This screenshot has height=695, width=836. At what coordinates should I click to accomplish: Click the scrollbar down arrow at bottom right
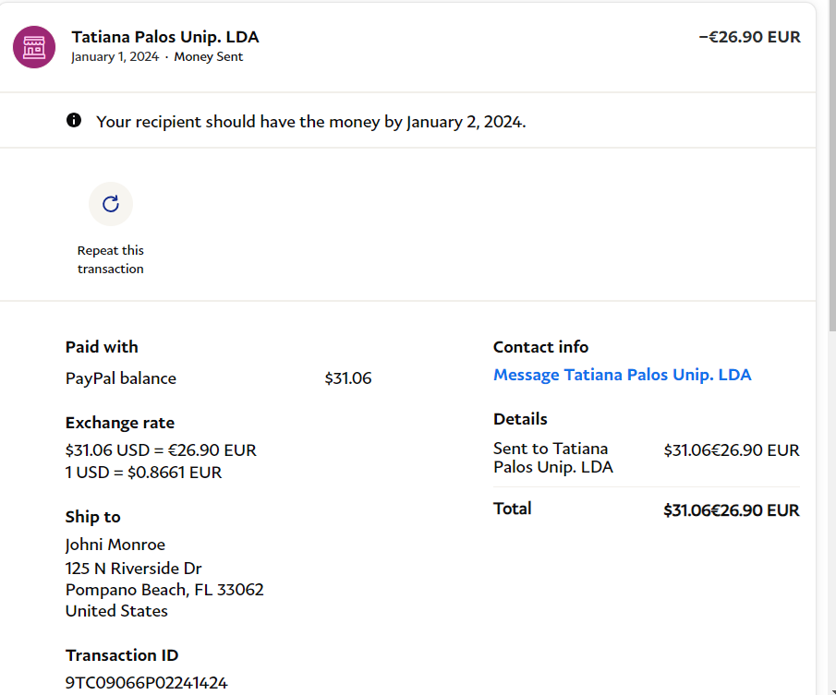(x=830, y=689)
